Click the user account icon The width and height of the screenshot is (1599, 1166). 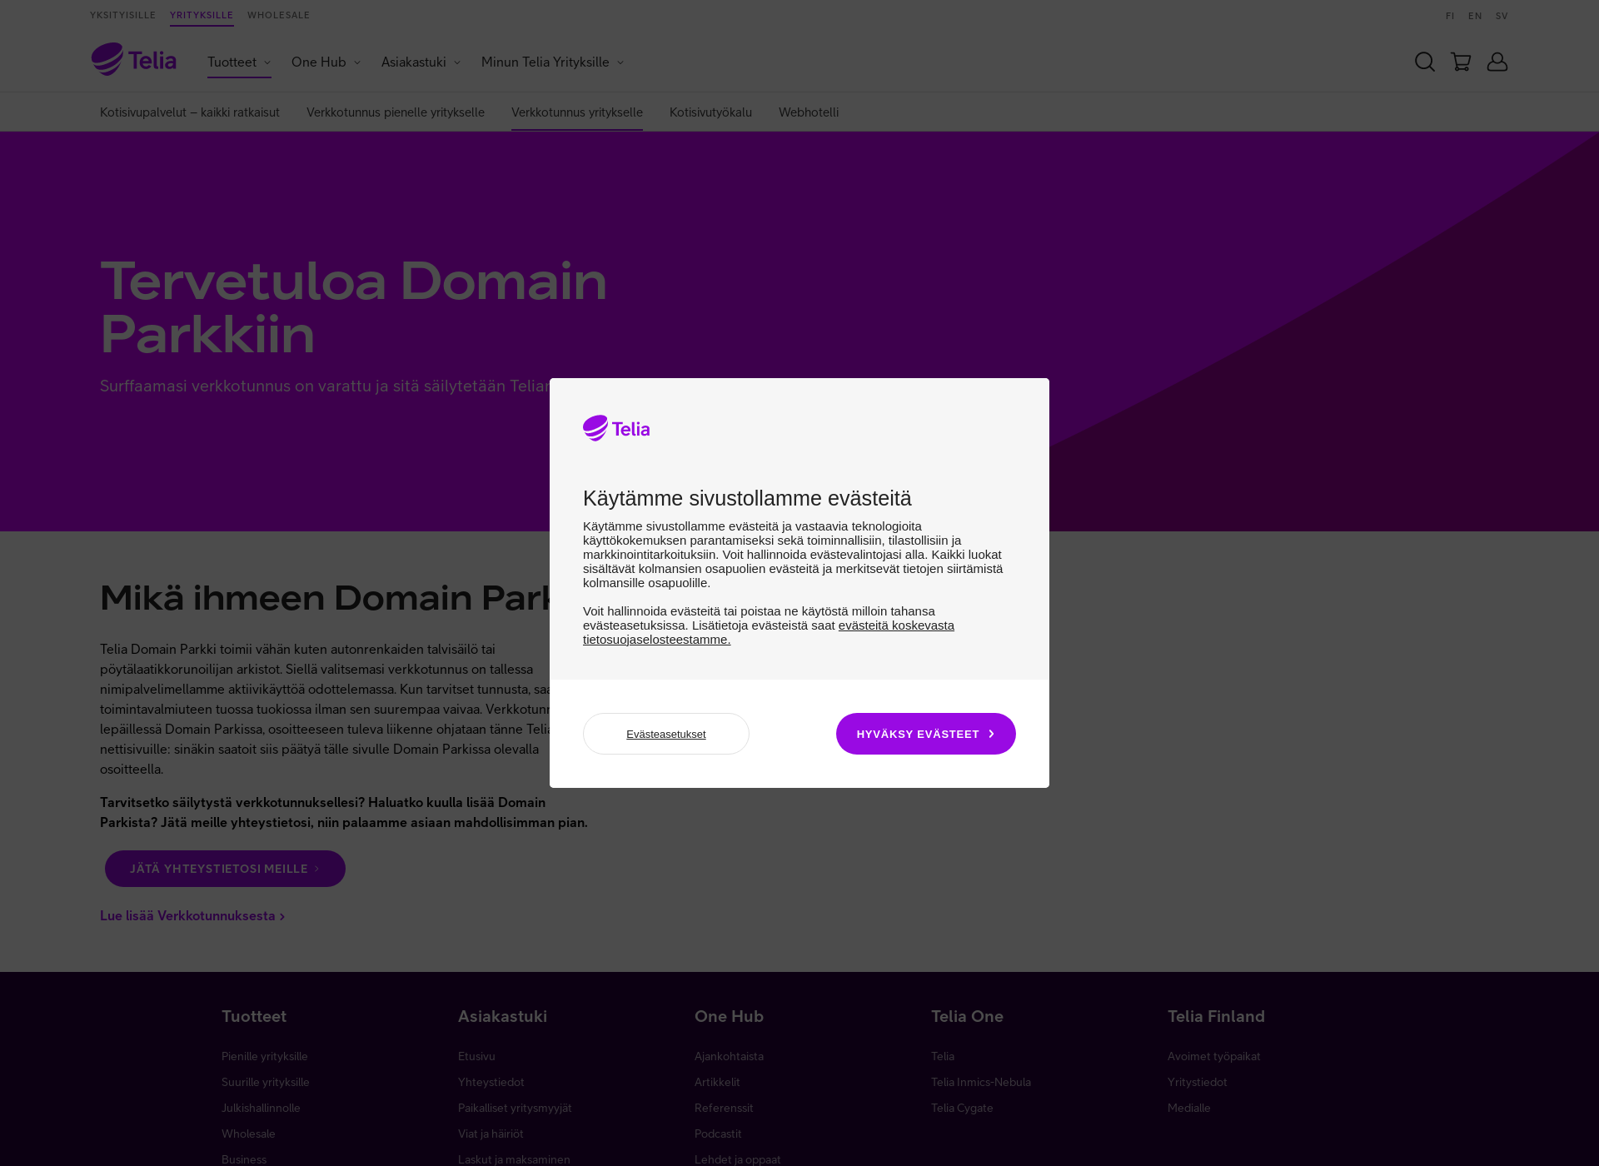tap(1498, 61)
